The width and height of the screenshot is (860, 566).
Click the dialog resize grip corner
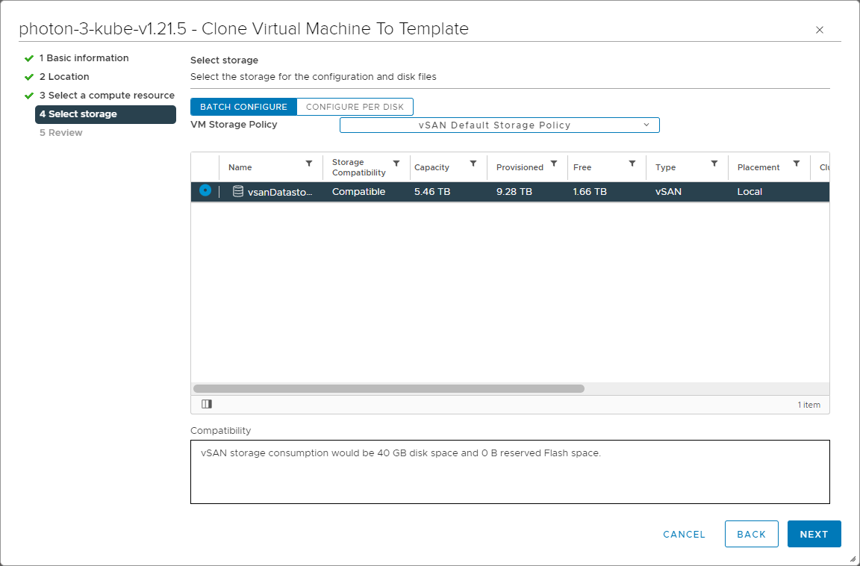pyautogui.click(x=853, y=559)
